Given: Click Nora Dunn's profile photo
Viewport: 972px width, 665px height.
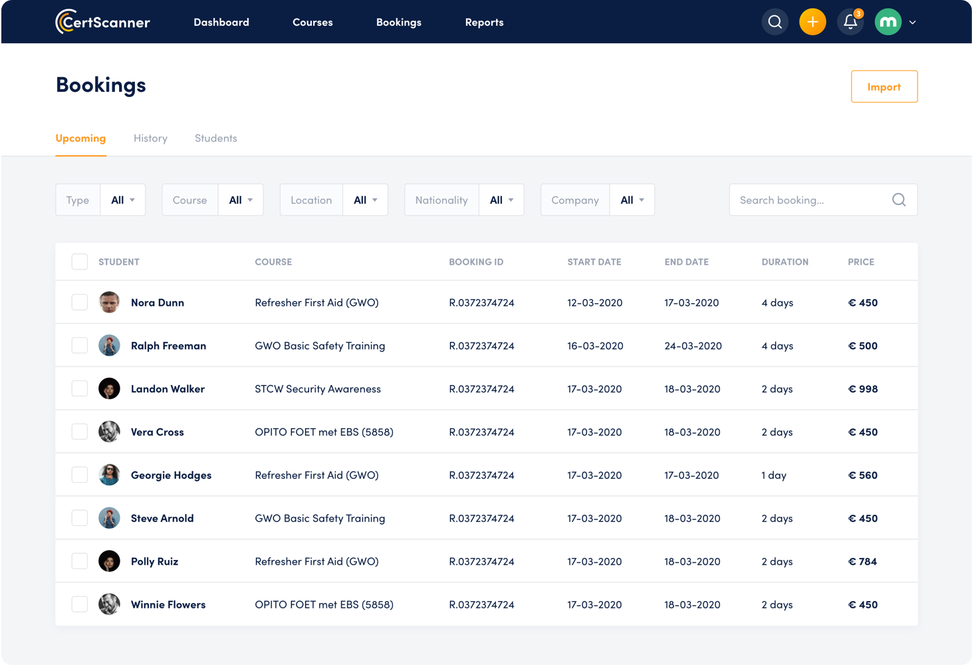Looking at the screenshot, I should pyautogui.click(x=109, y=302).
